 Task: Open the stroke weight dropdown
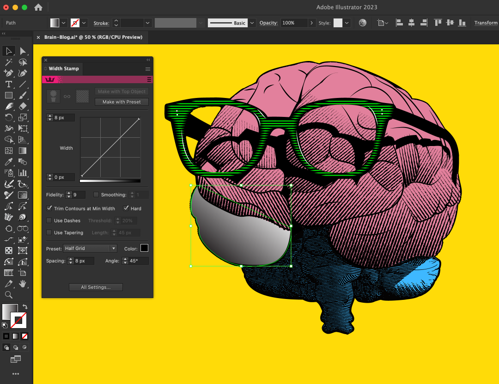pyautogui.click(x=147, y=23)
